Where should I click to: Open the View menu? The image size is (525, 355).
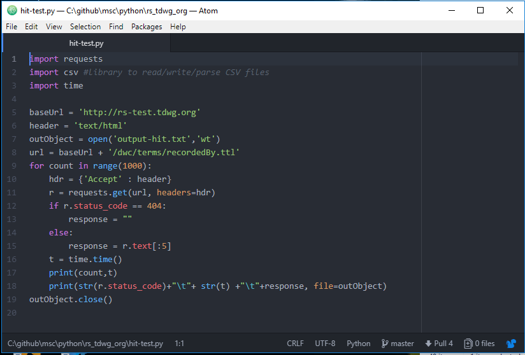[54, 27]
